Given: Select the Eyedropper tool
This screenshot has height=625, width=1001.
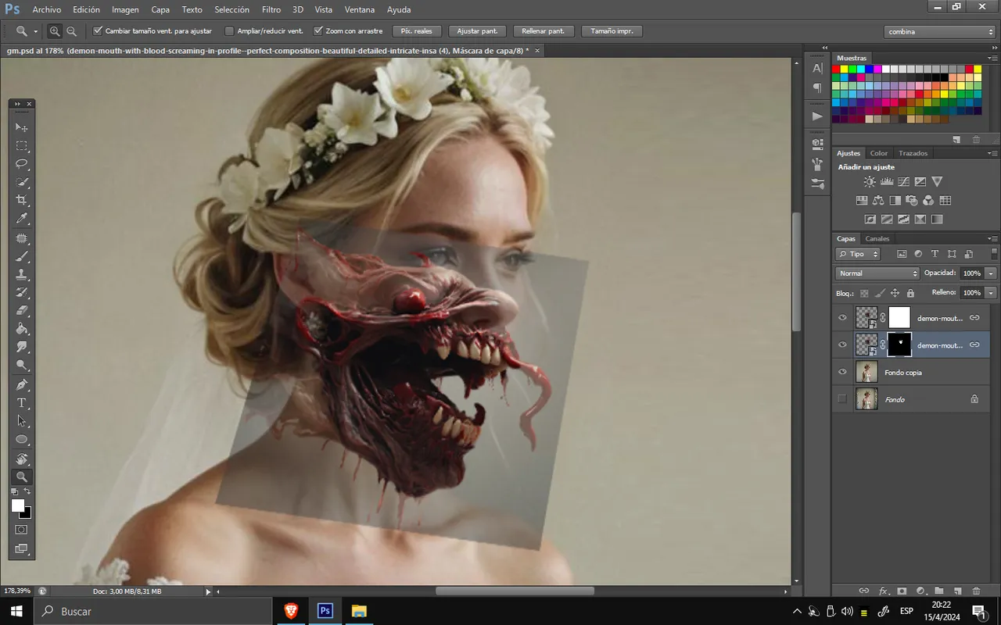Looking at the screenshot, I should pyautogui.click(x=22, y=220).
